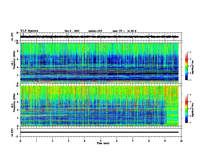Select the "Dec. 4, 2023" date text
The height and width of the screenshot is (158, 204).
(72, 31)
